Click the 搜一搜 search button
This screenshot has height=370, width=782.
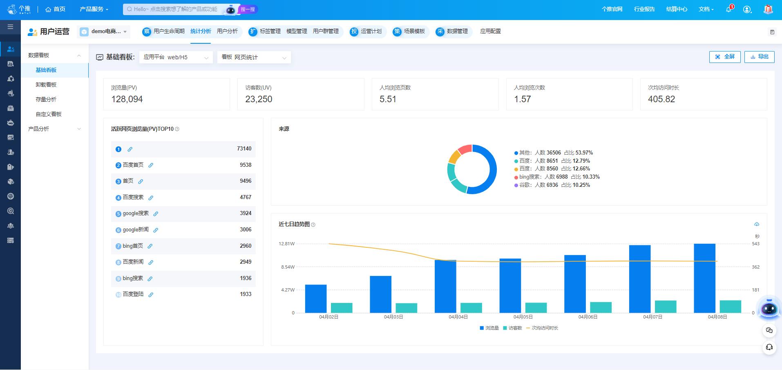248,9
